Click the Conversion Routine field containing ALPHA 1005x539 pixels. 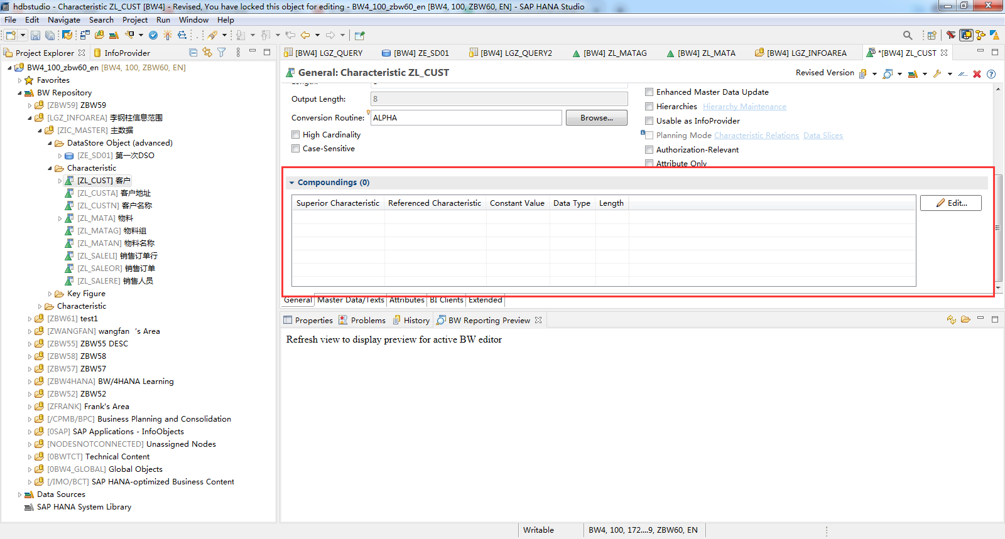click(x=466, y=118)
